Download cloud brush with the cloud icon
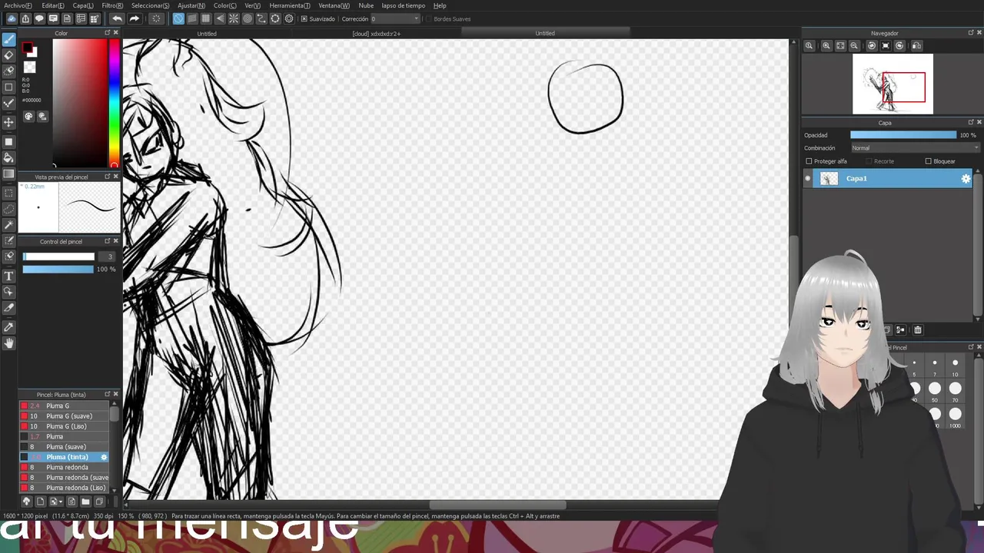Image resolution: width=984 pixels, height=553 pixels. [26, 502]
